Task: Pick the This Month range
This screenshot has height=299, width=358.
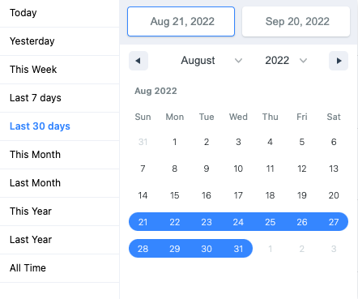Action: [x=59, y=155]
